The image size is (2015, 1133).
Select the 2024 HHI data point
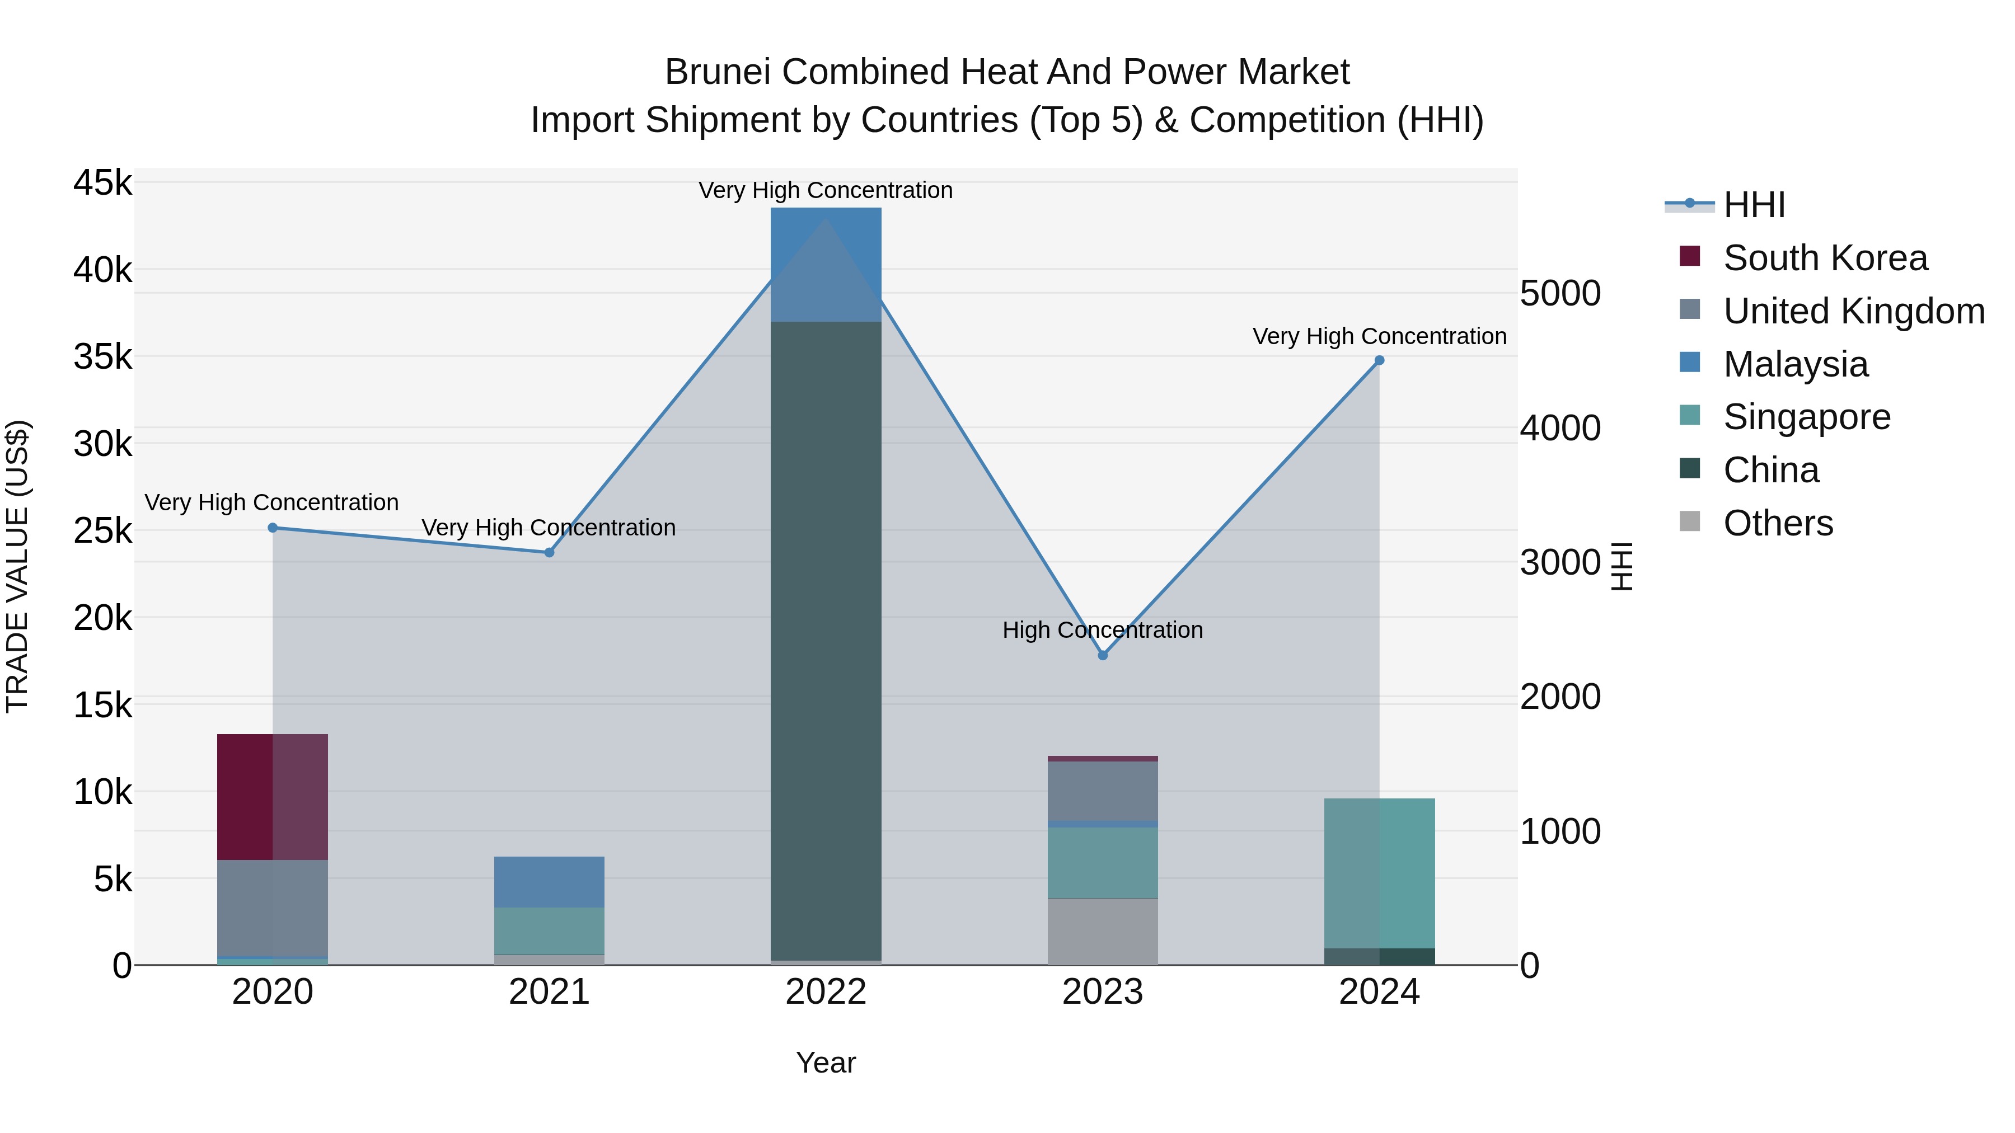(1380, 360)
